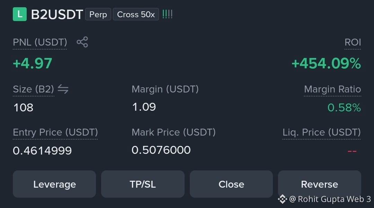Viewport: 374px width, 208px height.
Task: Open the B2USDT symbol title
Action: coord(57,14)
